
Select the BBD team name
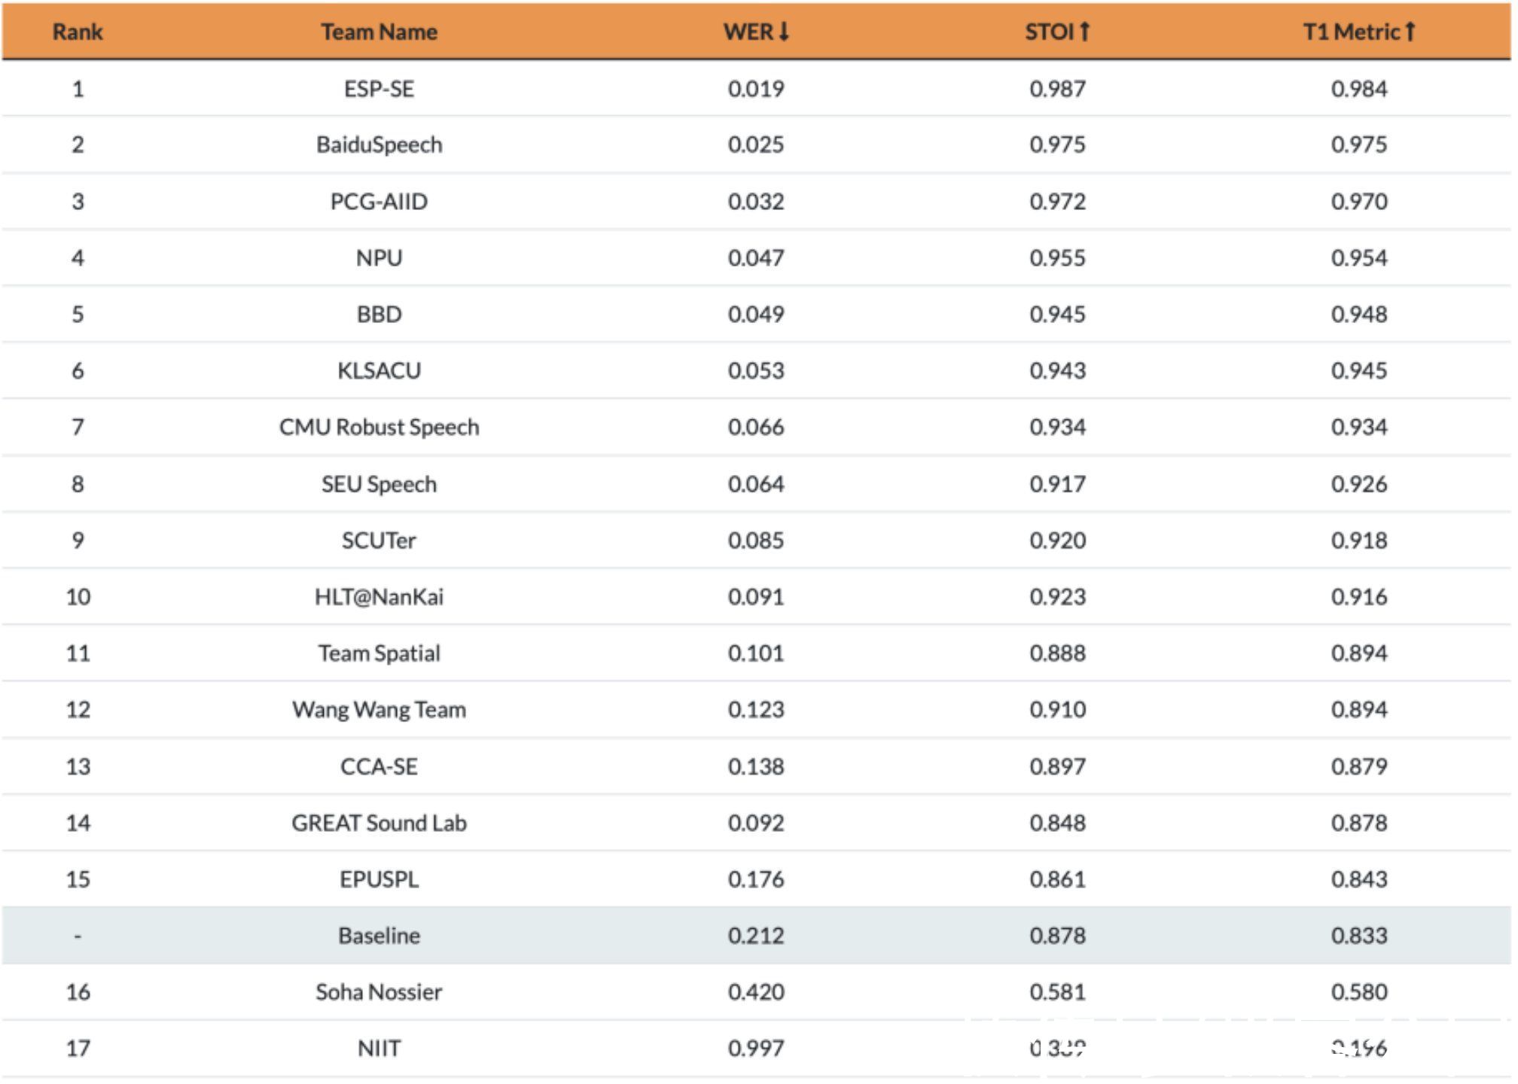tap(379, 314)
